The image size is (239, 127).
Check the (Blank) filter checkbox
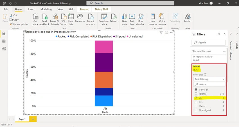196,94
